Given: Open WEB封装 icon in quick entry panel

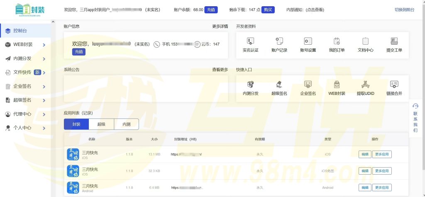Looking at the screenshot, I should [337, 84].
